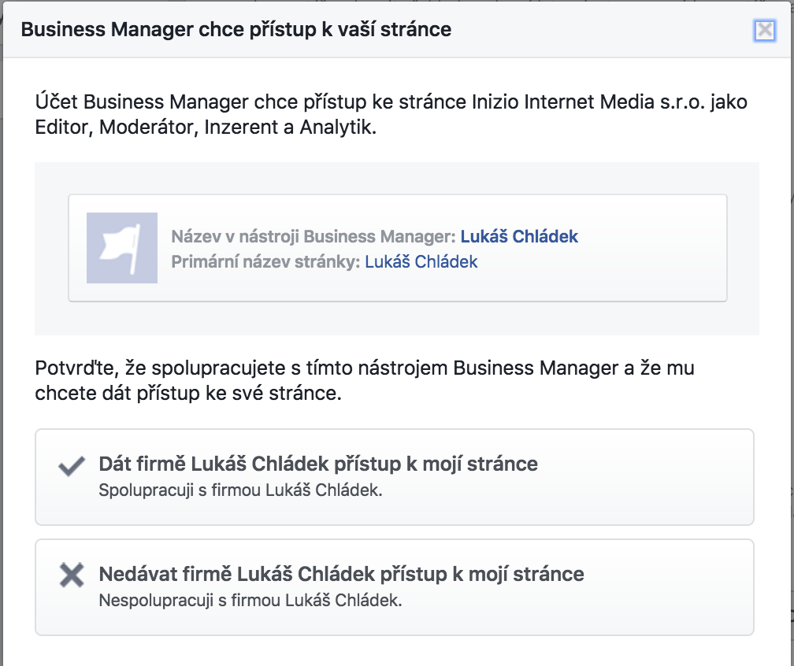Click the X icon for denying access
794x666 pixels.
72,575
